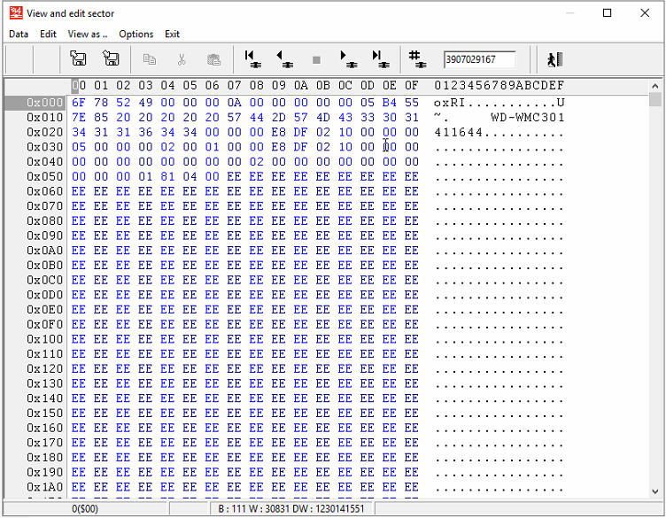This screenshot has width=666, height=518.
Task: Click hex byte 04 in row 0x050
Action: click(190, 176)
